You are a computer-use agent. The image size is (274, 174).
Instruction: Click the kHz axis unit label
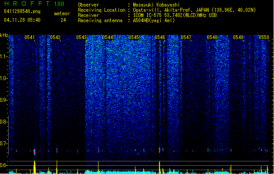[4, 35]
